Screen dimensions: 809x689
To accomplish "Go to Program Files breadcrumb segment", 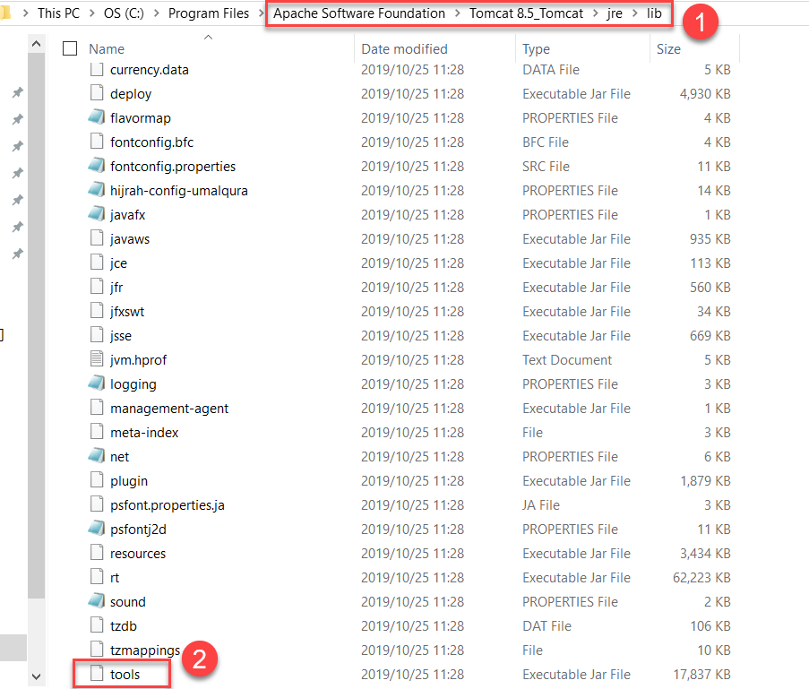I will tap(209, 13).
